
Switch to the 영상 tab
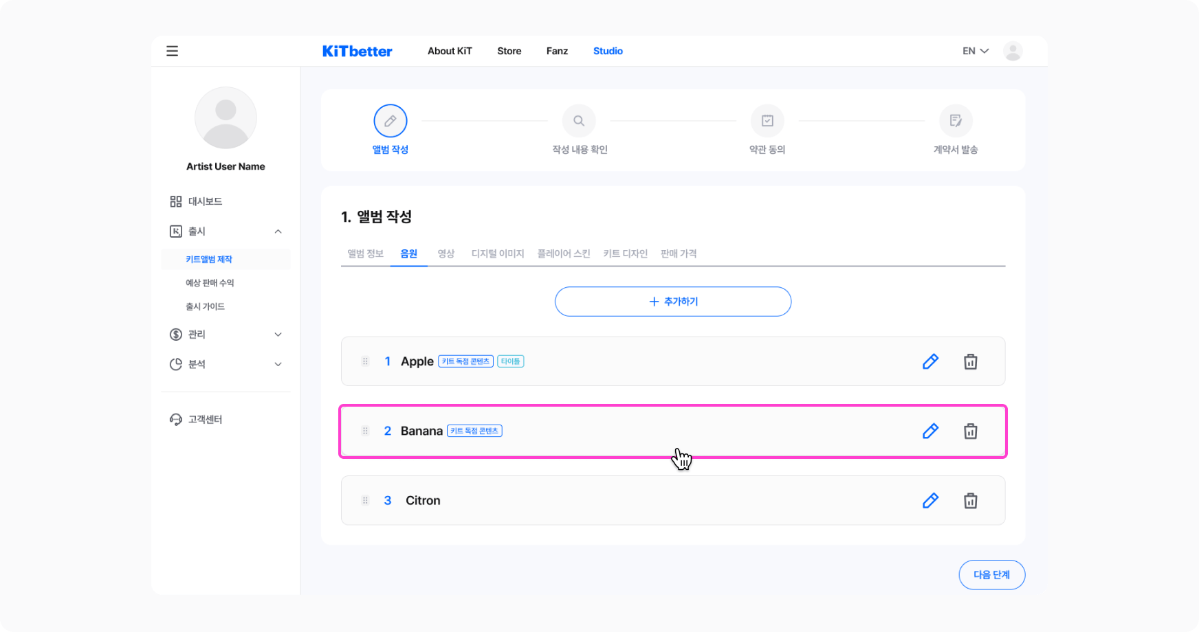pyautogui.click(x=446, y=253)
